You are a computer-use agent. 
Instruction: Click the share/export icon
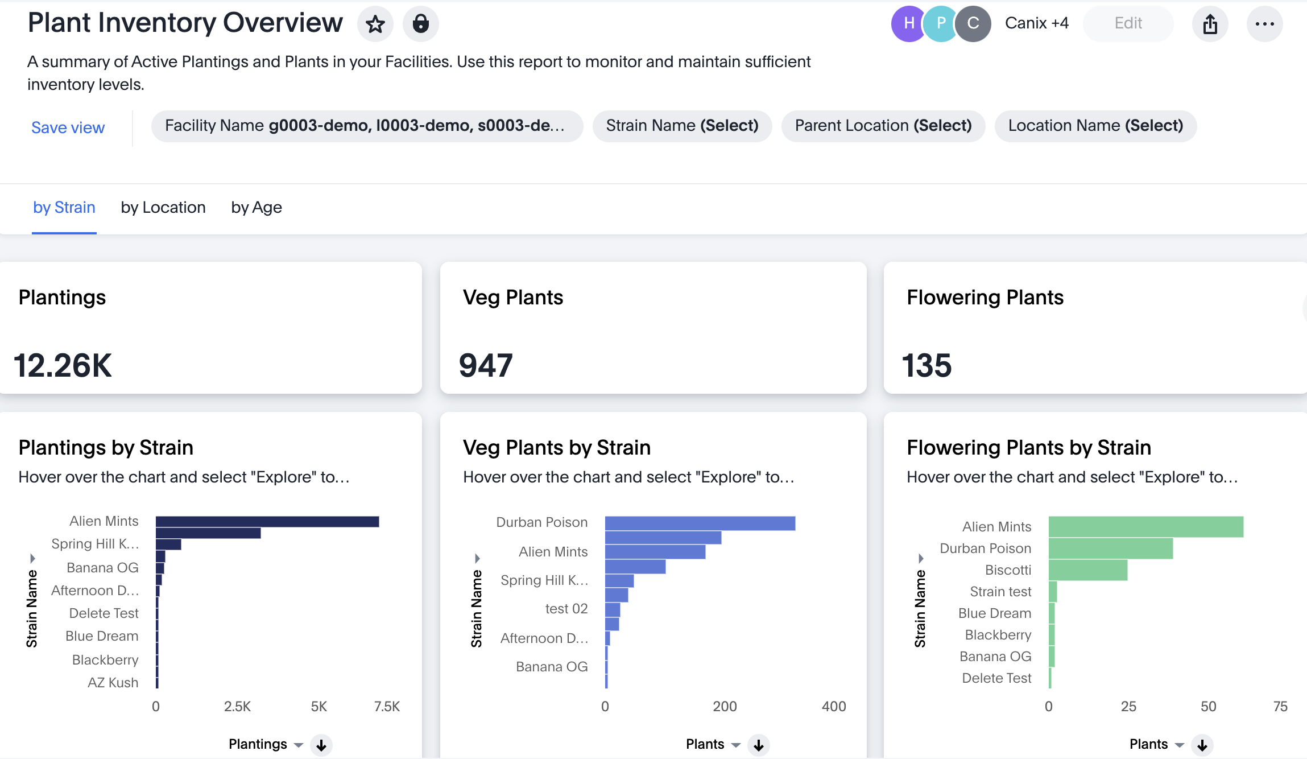[x=1210, y=24]
